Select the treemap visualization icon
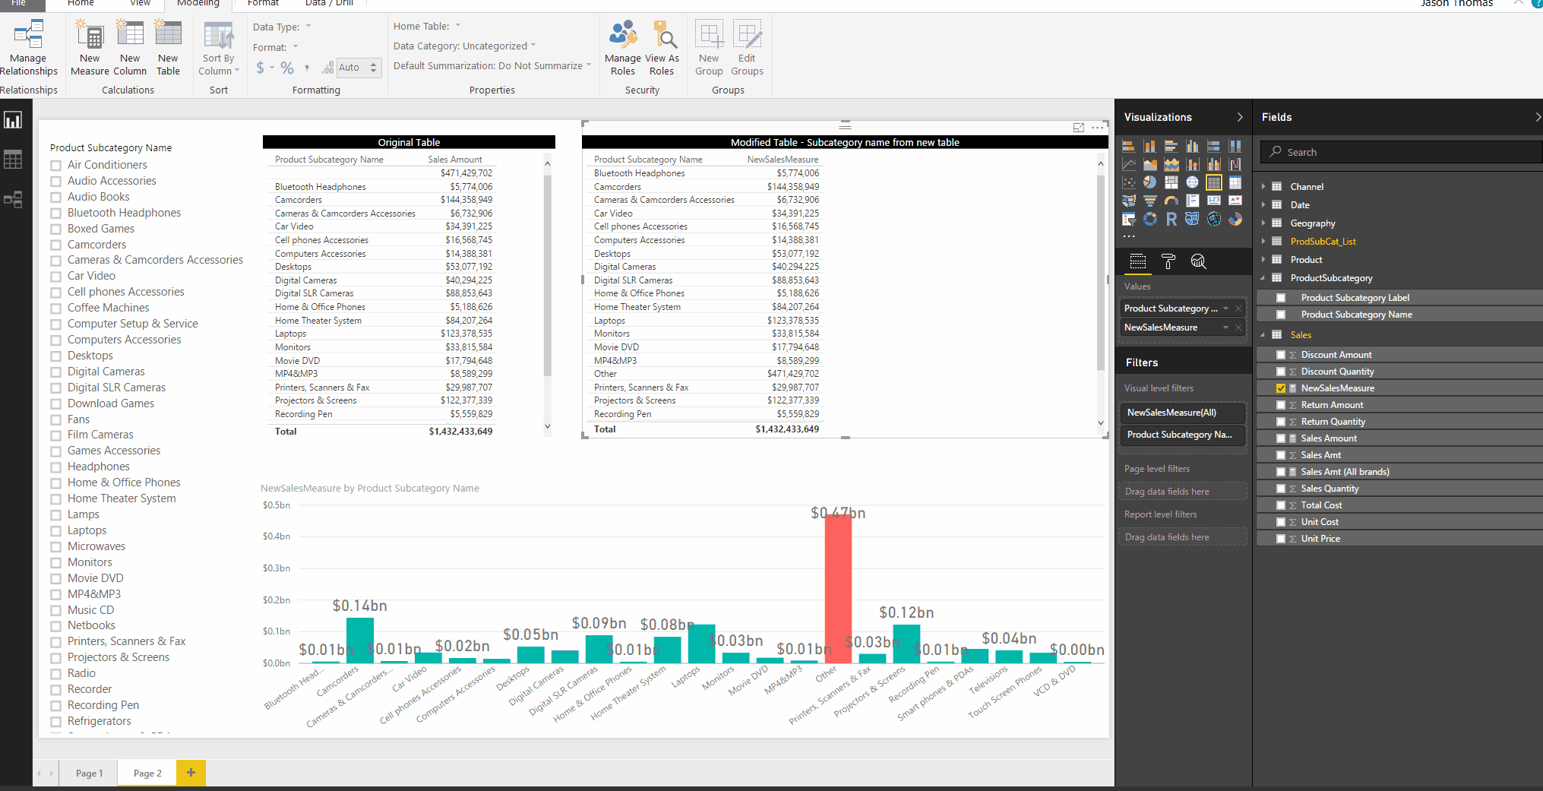This screenshot has width=1543, height=791. click(1171, 182)
